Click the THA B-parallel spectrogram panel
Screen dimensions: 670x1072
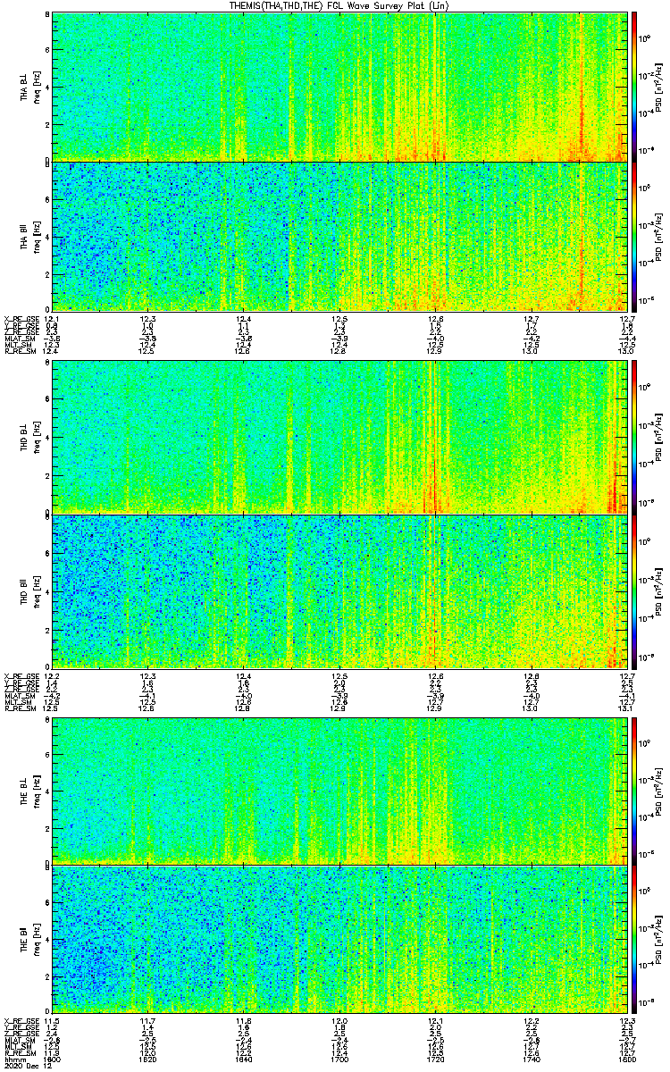click(339, 236)
